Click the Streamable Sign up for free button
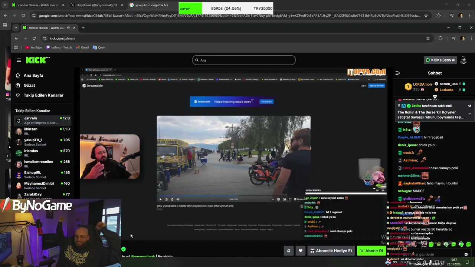Image resolution: width=475 pixels, height=267 pixels. [376, 86]
